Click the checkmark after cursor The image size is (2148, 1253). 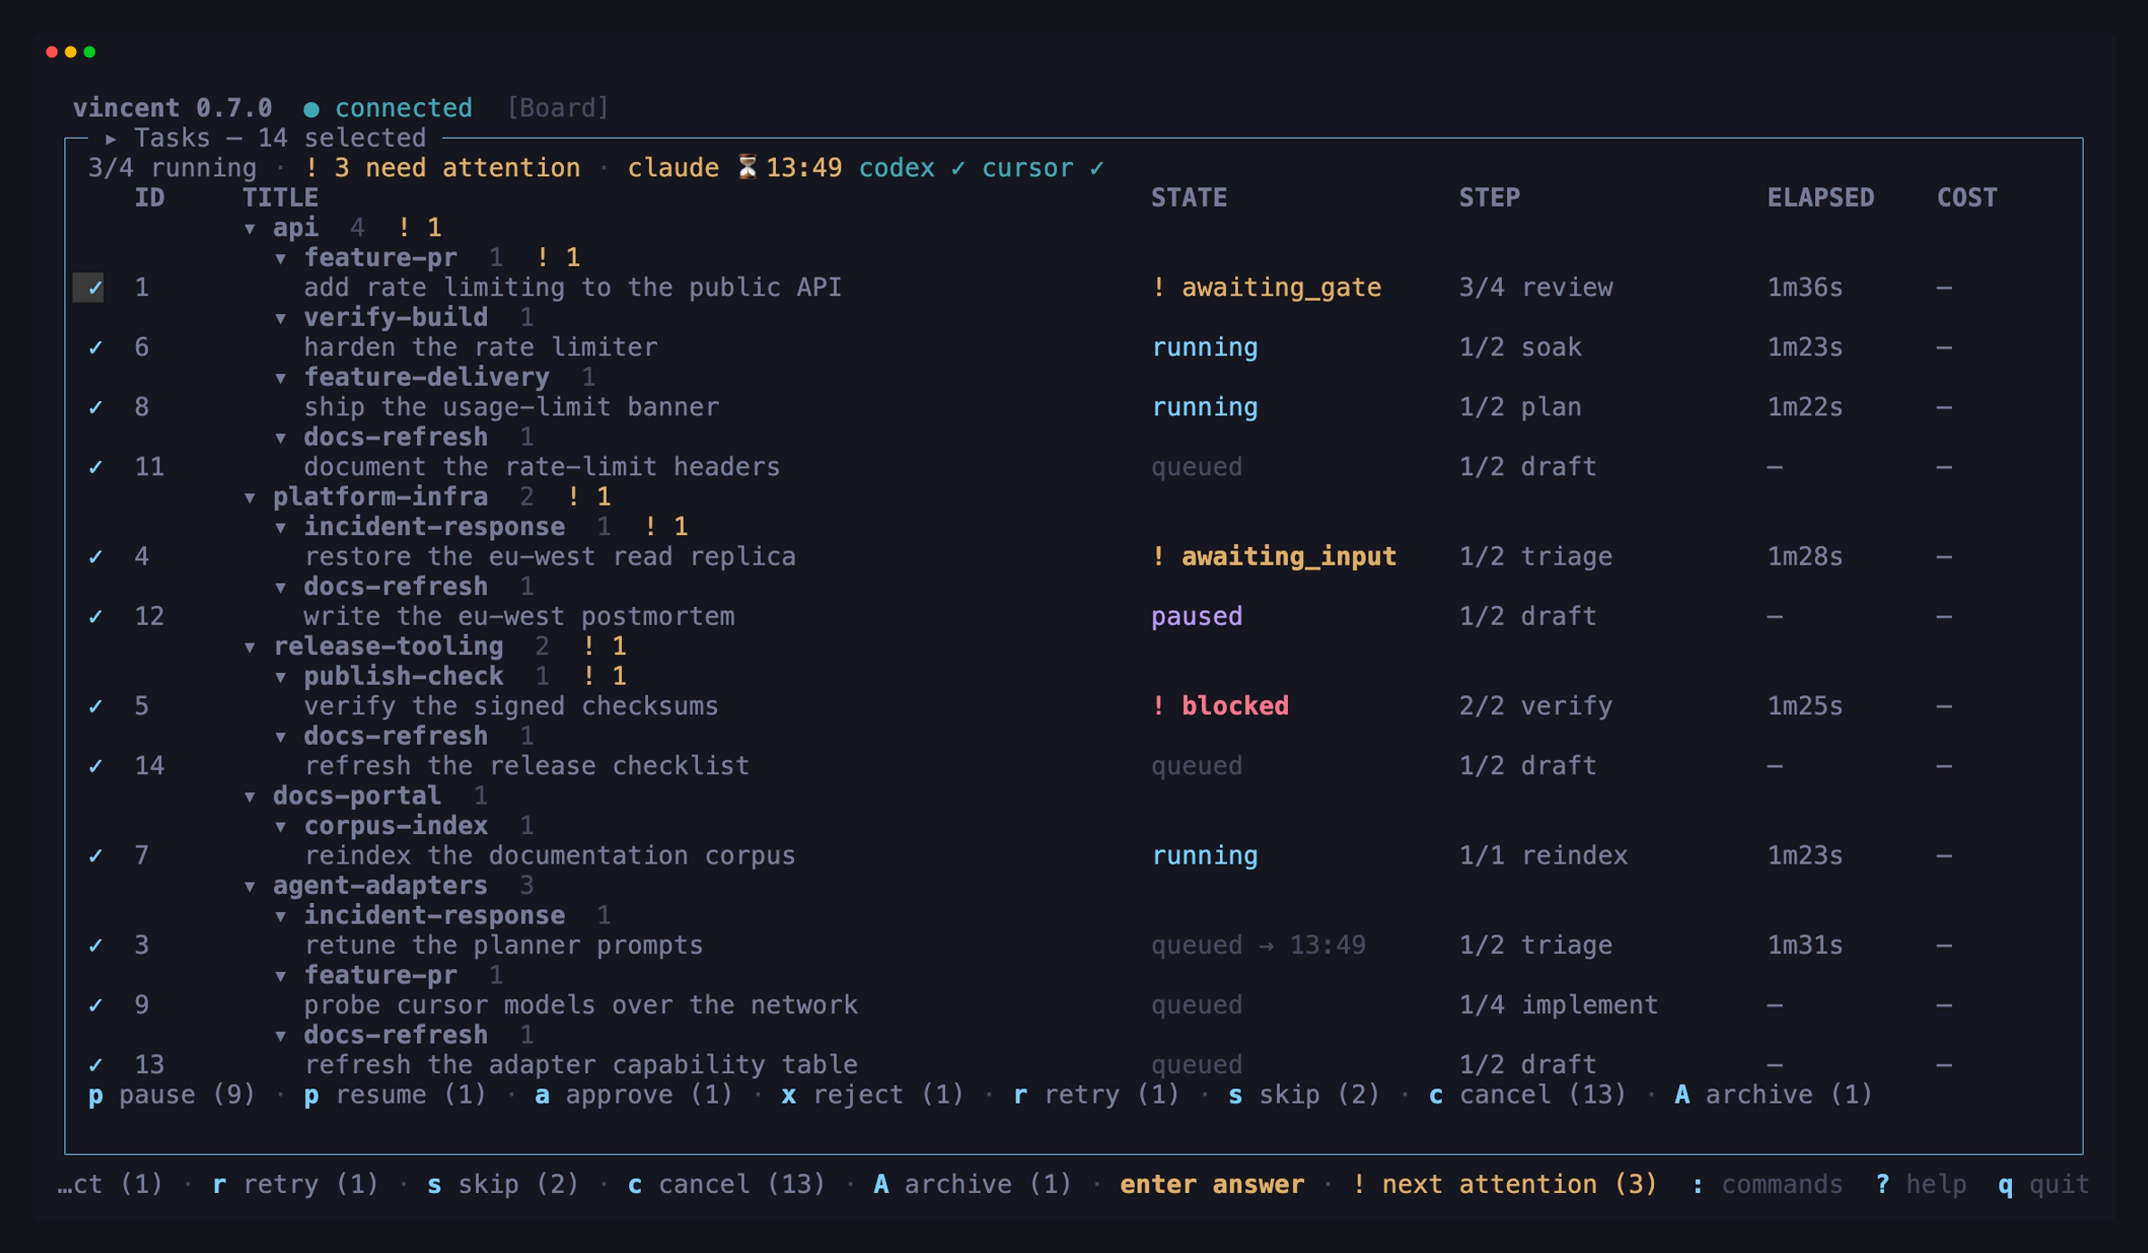point(1096,168)
